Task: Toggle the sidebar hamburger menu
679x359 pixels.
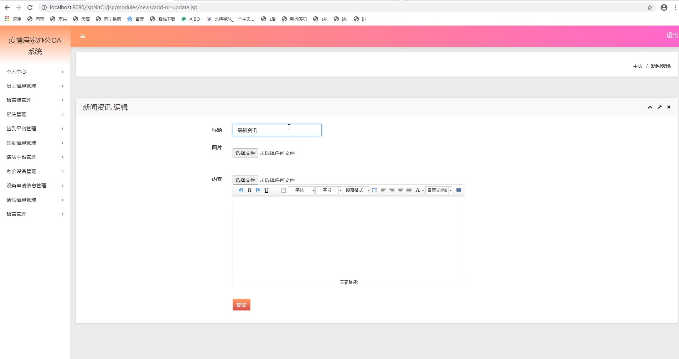Action: (83, 36)
